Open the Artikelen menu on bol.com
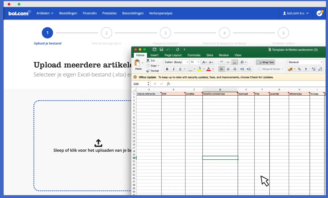 45,13
